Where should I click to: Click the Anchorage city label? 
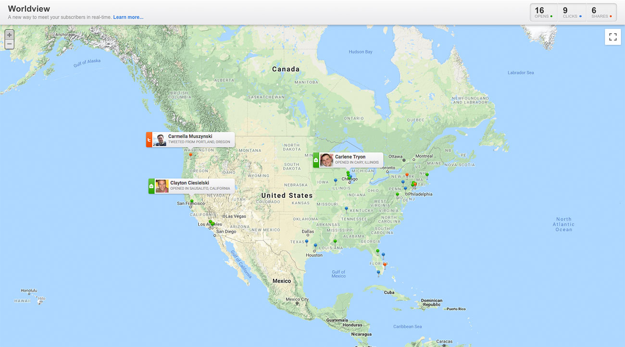click(65, 35)
